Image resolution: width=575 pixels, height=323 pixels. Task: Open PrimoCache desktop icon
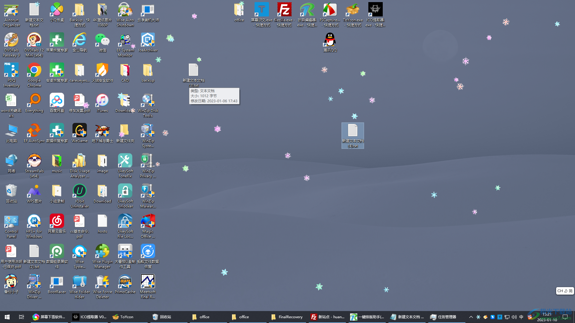pos(125,284)
